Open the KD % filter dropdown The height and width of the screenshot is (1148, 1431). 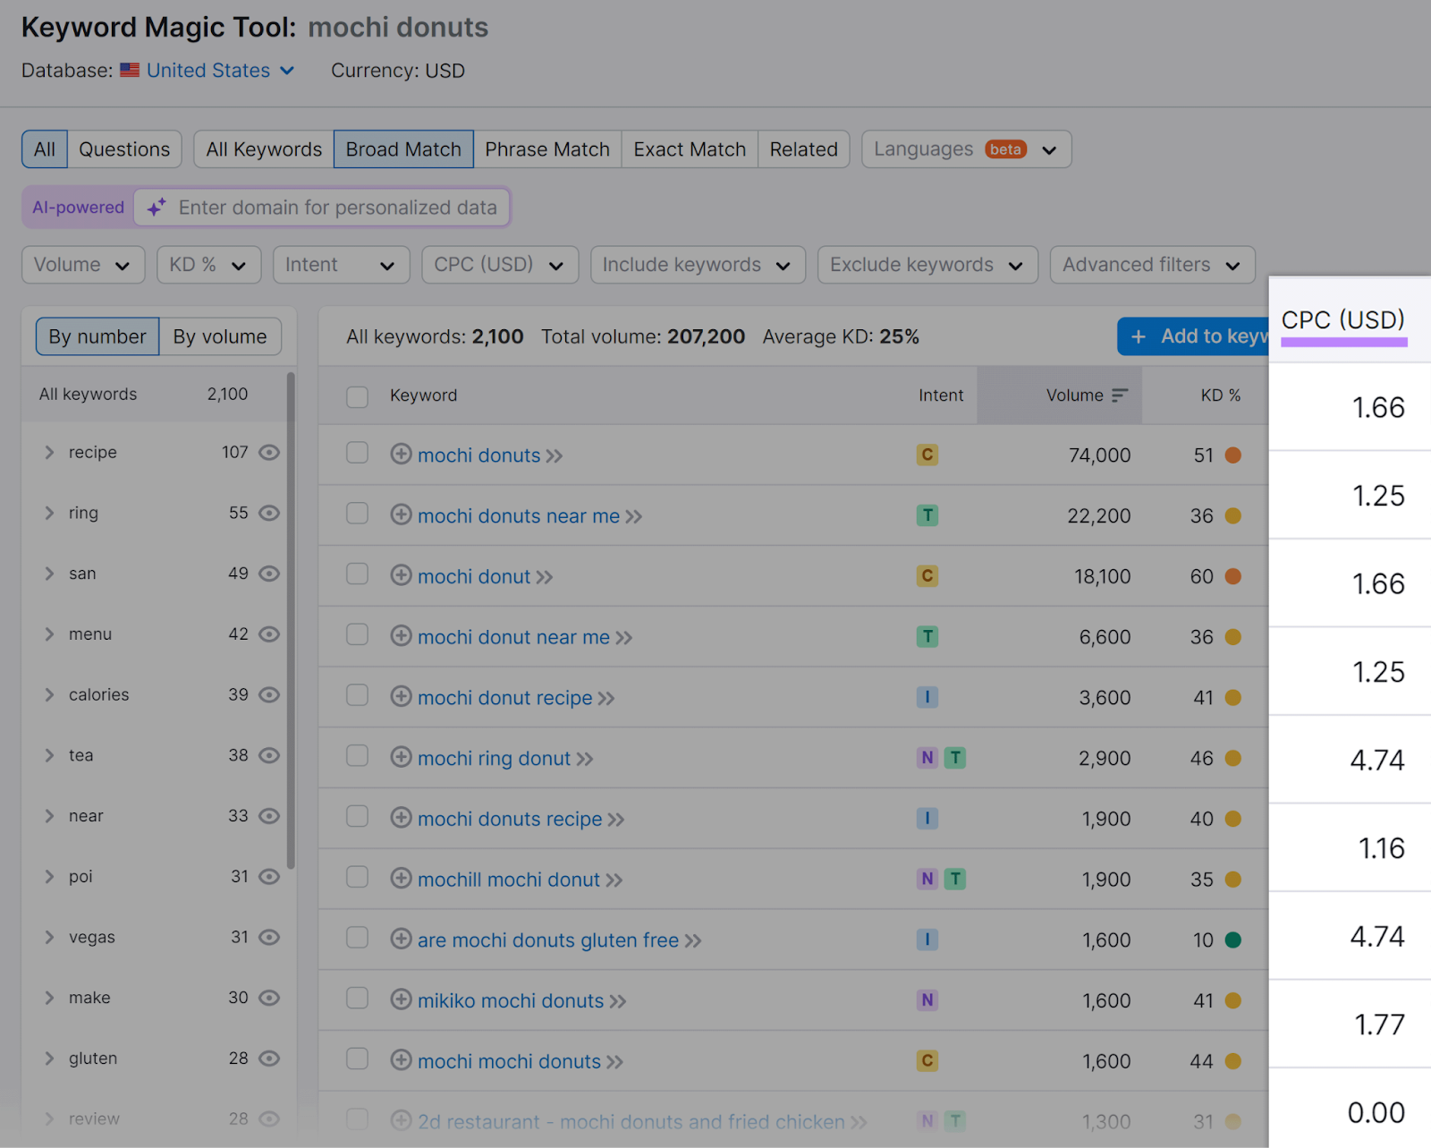208,265
